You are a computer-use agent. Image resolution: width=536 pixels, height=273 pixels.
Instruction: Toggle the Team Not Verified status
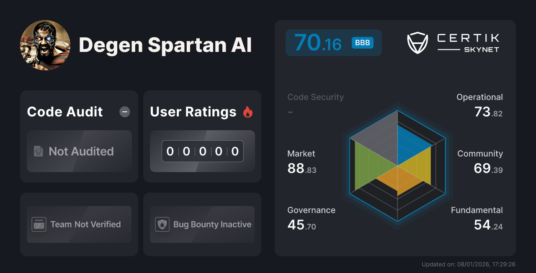coord(79,224)
